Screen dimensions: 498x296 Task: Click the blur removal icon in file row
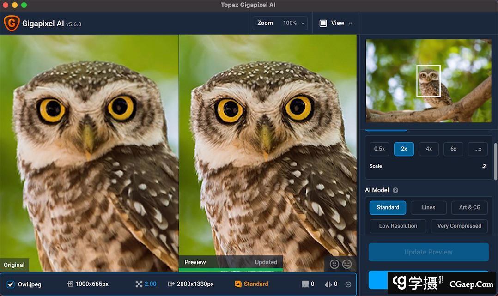click(x=328, y=284)
